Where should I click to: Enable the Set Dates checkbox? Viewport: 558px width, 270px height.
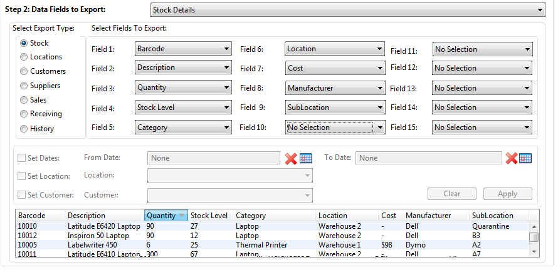(22, 158)
